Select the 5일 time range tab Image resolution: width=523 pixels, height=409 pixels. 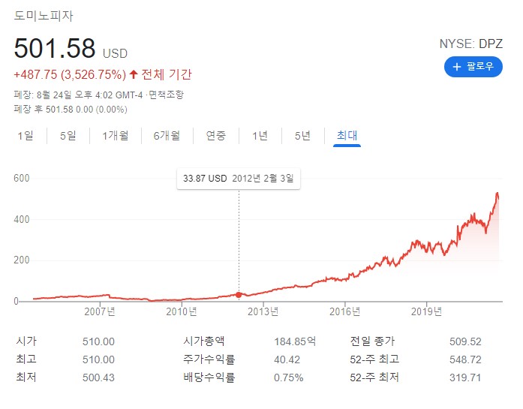[x=68, y=136]
